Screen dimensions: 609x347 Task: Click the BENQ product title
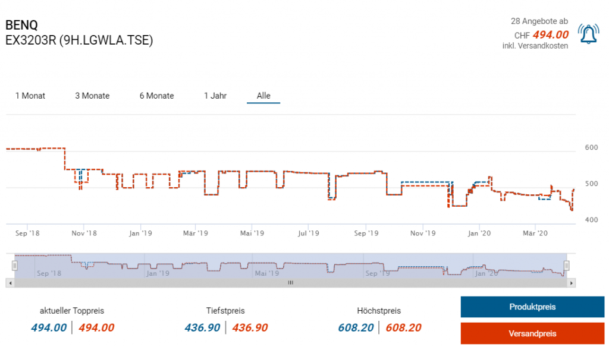click(x=21, y=26)
